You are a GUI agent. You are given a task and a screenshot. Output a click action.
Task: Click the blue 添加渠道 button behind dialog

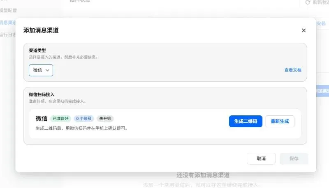pos(322,91)
